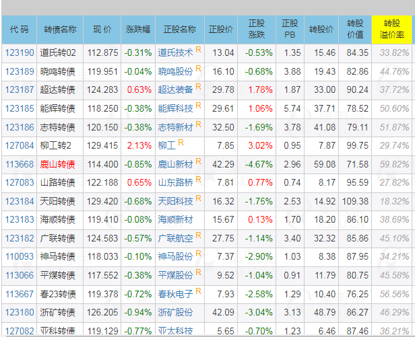
Task: Click the R icon beside 广联航空
Action: tap(198, 235)
